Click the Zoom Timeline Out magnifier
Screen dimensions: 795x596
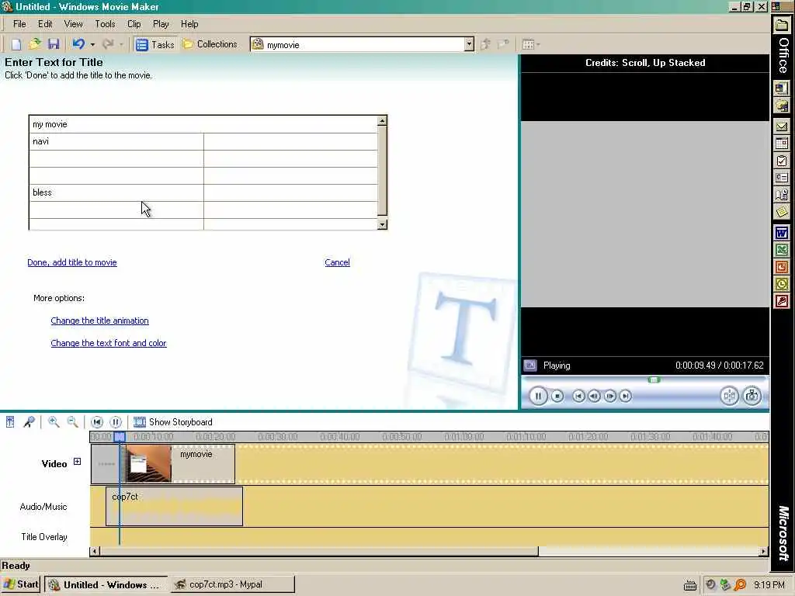[x=72, y=421]
